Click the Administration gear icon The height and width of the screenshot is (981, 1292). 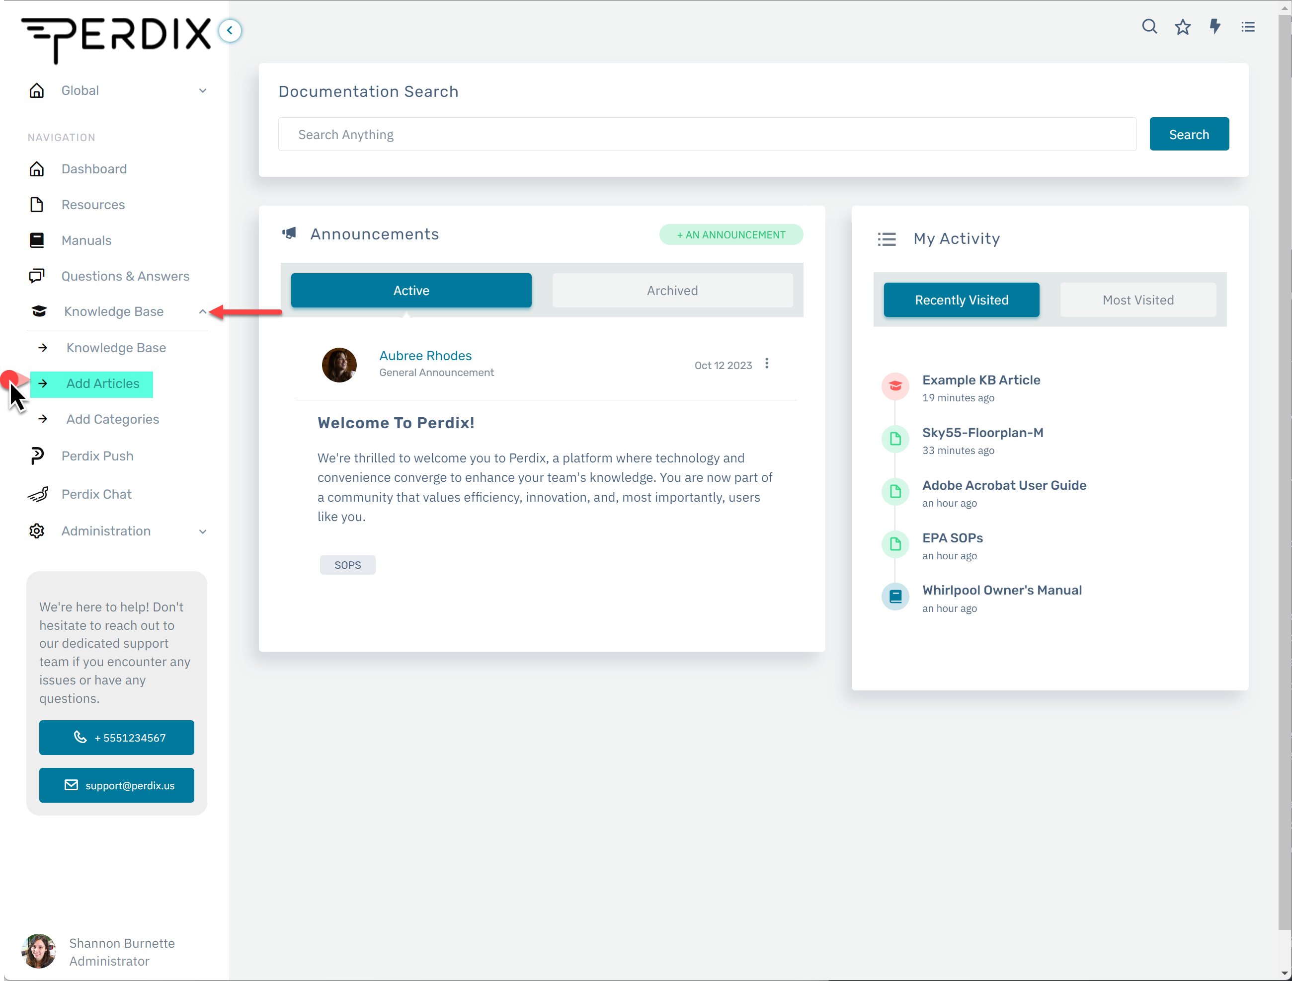(37, 531)
